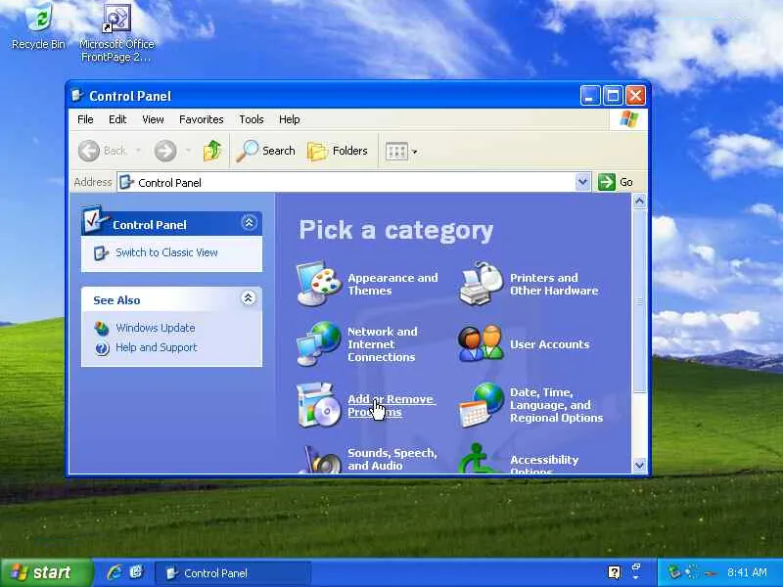Click the User Accounts text link
783x587 pixels.
[x=549, y=344]
